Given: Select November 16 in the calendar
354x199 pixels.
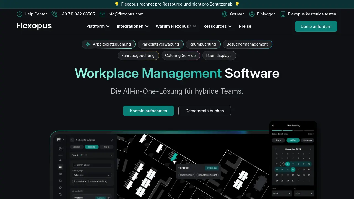Looking at the screenshot, I should [293, 169].
